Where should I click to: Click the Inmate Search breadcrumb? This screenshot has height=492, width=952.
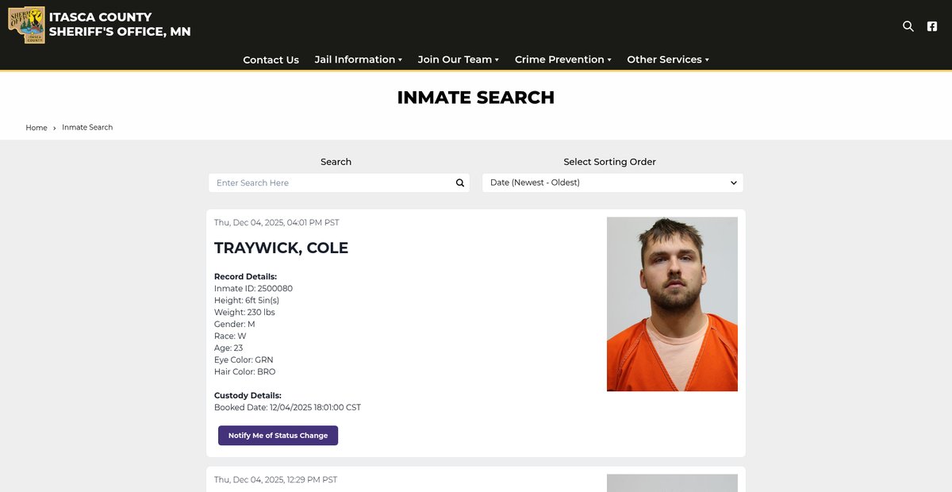coord(87,128)
